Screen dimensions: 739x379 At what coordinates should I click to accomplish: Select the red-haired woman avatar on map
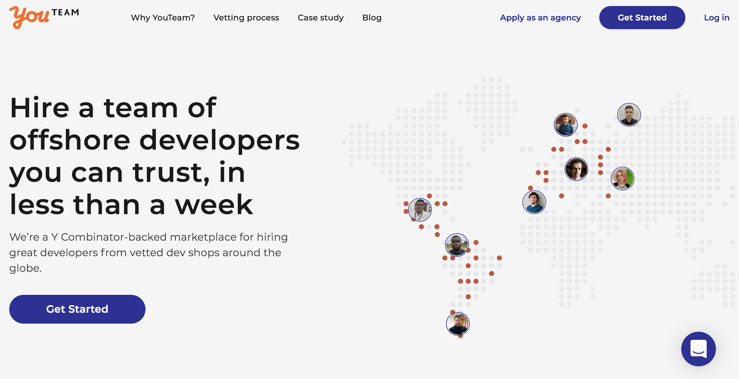[x=623, y=178]
